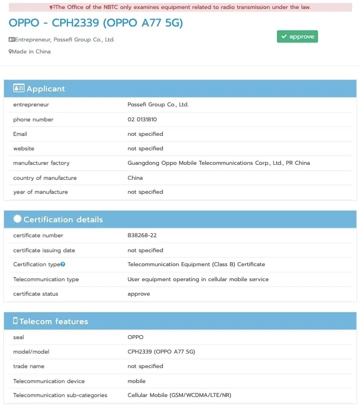This screenshot has width=361, height=408.
Task: Select the model value in Telecom features table
Action: tap(161, 352)
